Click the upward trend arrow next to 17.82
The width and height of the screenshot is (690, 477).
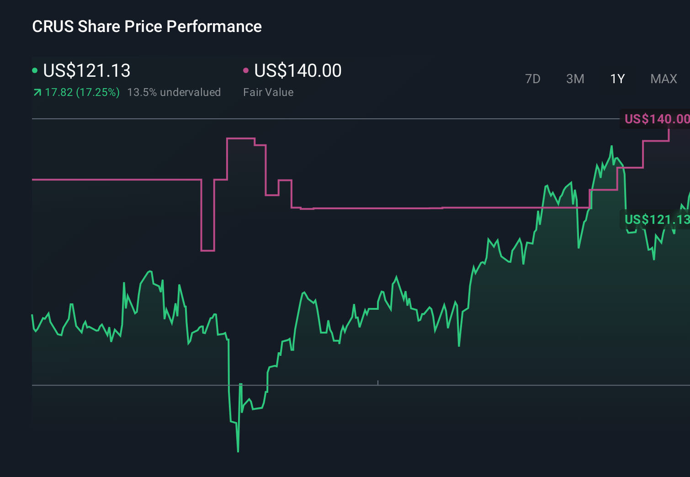pos(36,92)
